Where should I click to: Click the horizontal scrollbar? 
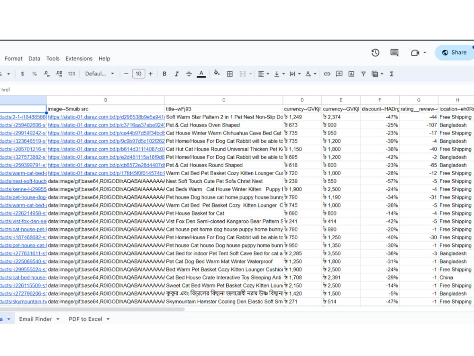tap(92, 309)
